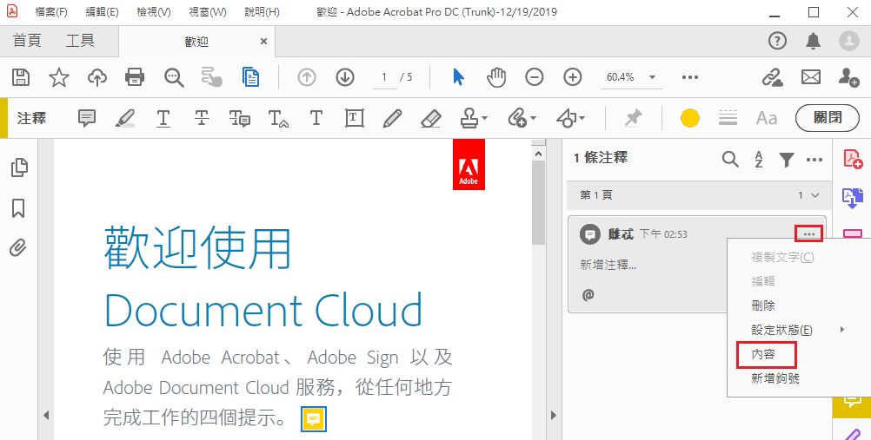871x440 pixels.
Task: Open notifications bell icon
Action: 814,41
